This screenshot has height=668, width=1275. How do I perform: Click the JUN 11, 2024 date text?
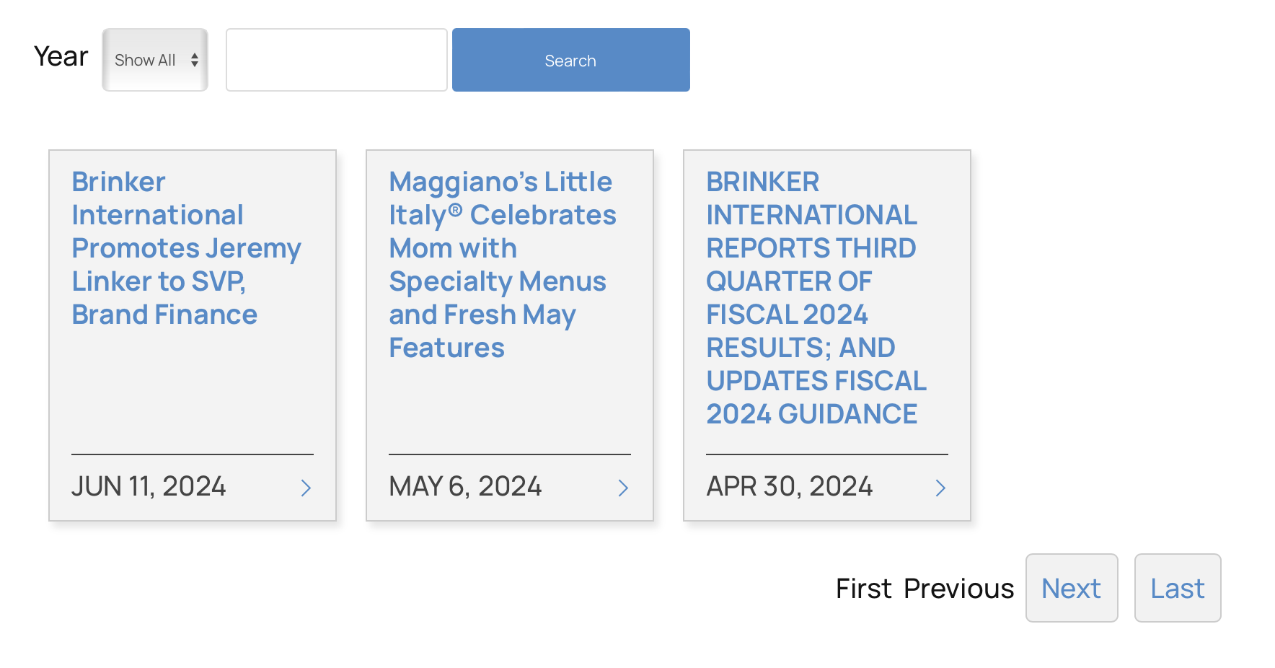click(149, 487)
